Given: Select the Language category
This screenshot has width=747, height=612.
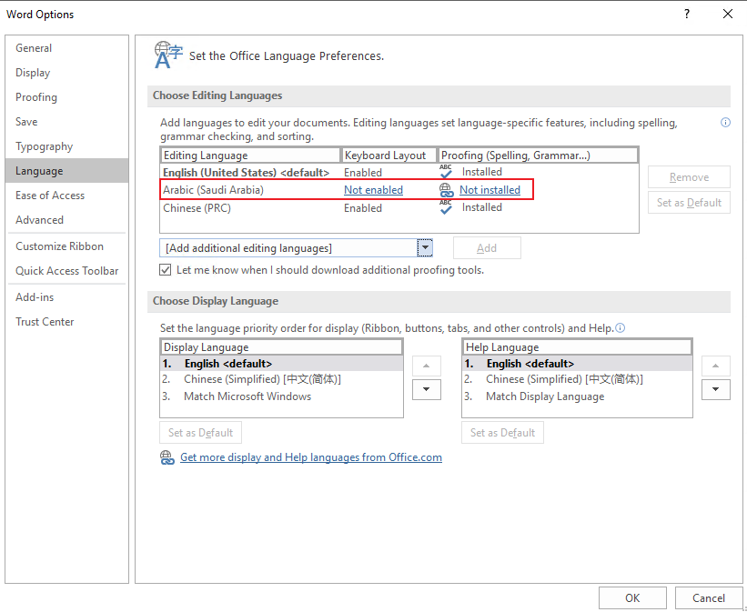Looking at the screenshot, I should click(x=66, y=170).
